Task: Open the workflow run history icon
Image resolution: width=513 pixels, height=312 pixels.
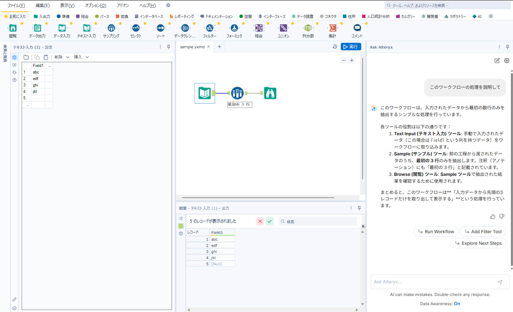Action: (335, 47)
